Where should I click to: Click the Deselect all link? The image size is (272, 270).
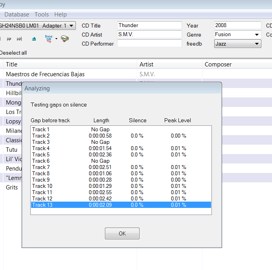pos(13,53)
